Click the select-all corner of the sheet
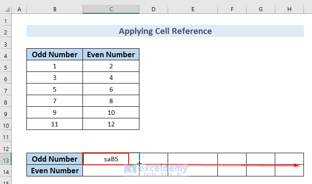Screen dimensions: 312x184 click(x=6, y=9)
